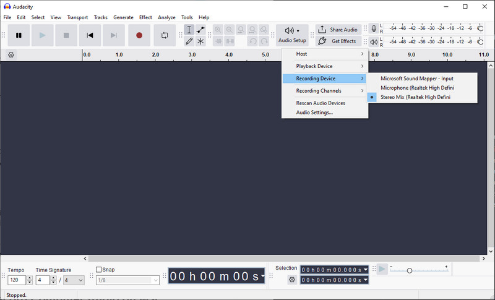Screen dimensions: 495x300
Task: Expand the Recording Channels submenu
Action: [x=325, y=91]
